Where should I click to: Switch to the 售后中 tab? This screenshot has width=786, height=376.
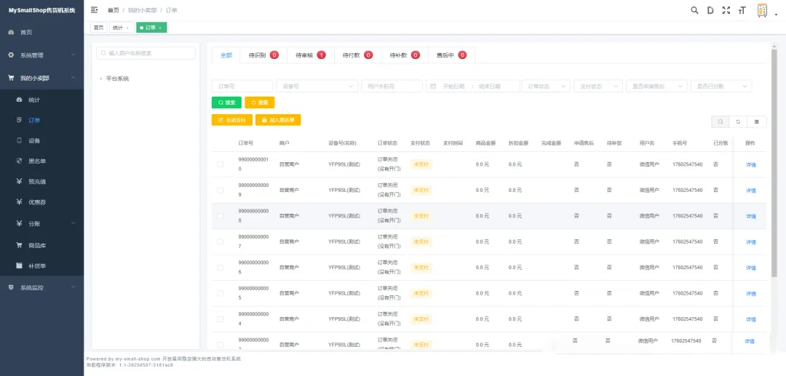pos(452,55)
